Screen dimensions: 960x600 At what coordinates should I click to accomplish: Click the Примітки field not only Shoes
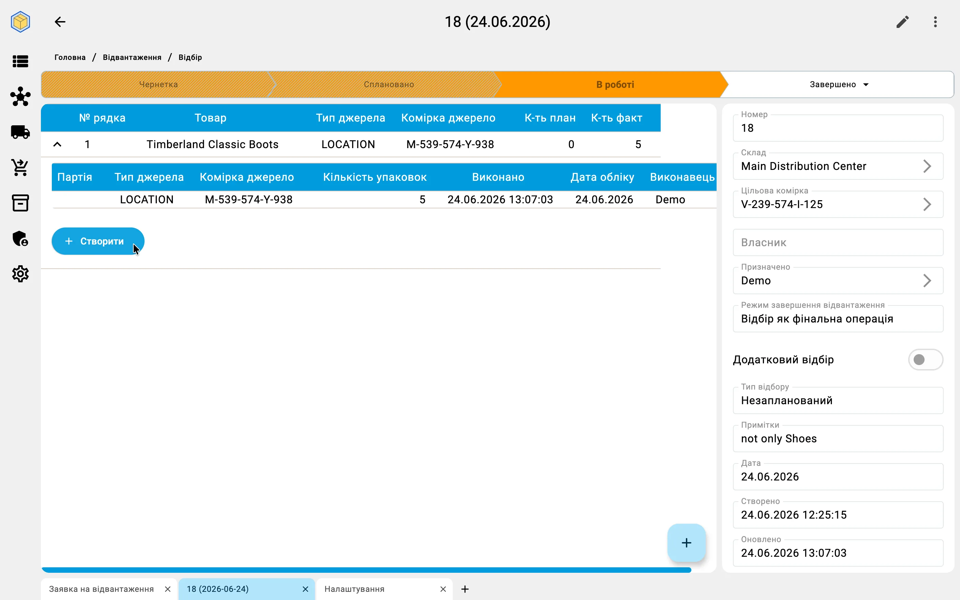pos(838,439)
